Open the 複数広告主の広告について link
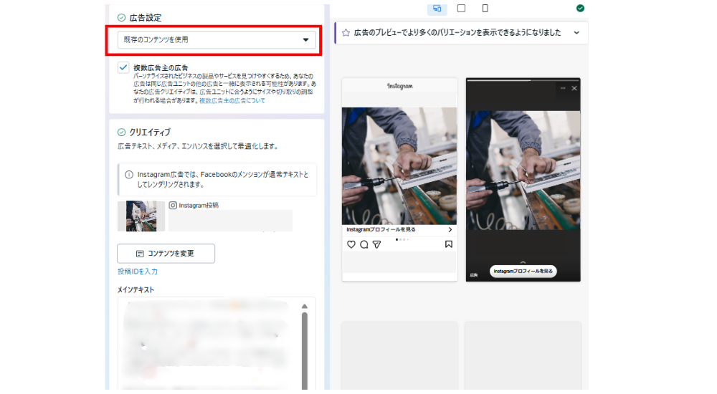Screen dimensions: 717x394 232,100
